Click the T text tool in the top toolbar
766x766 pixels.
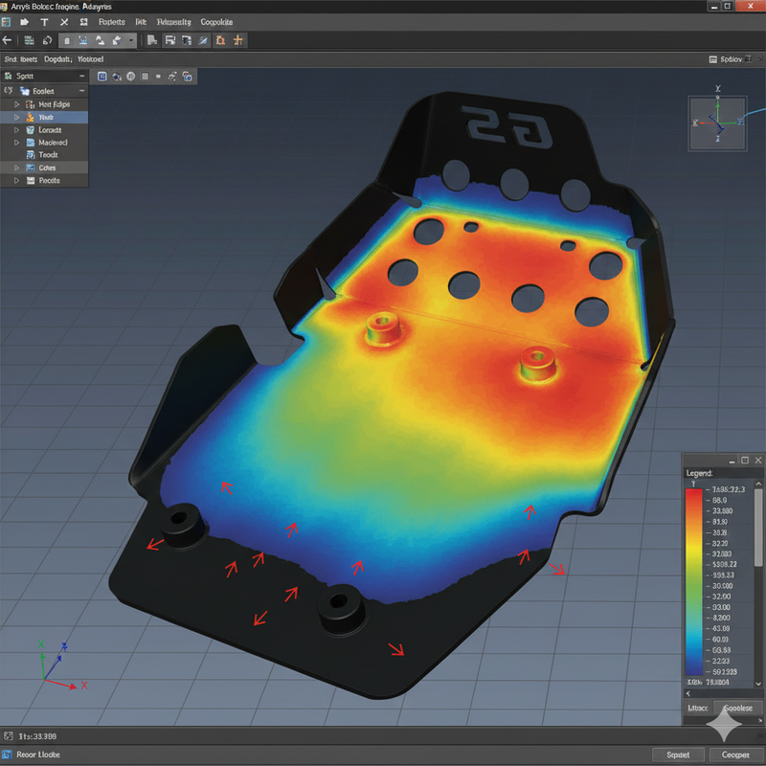coord(44,21)
